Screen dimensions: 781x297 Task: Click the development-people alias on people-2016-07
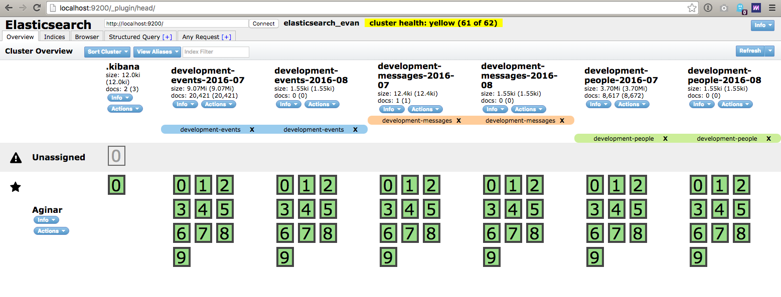point(623,139)
